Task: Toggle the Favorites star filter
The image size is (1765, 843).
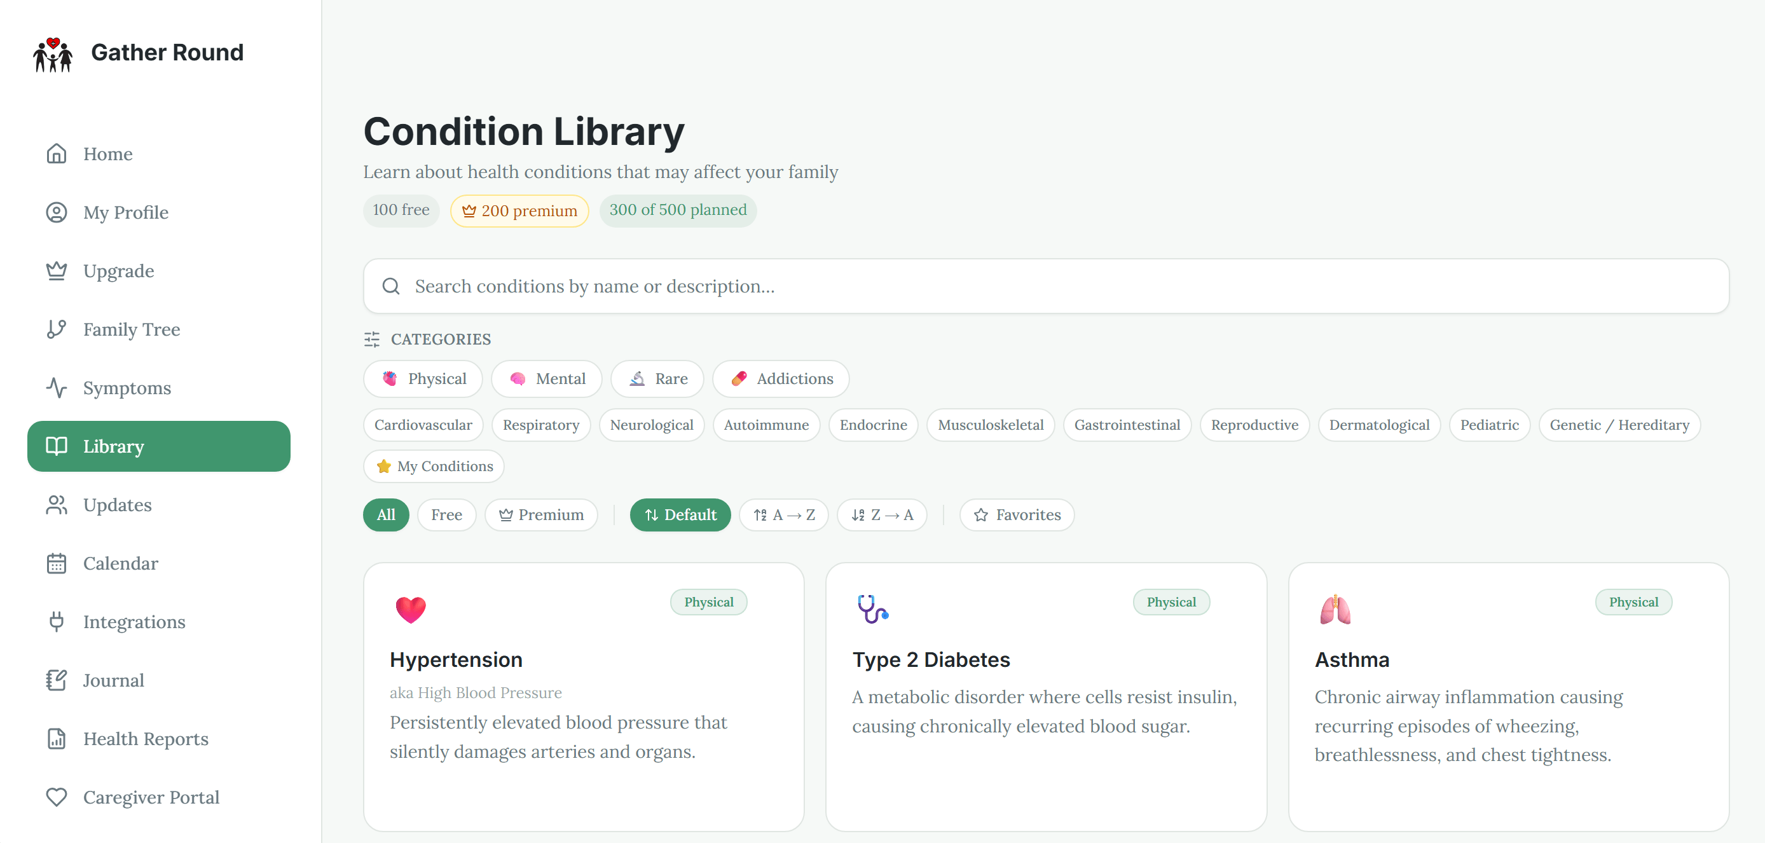Action: [x=1016, y=515]
